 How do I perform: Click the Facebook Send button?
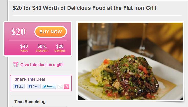(x=34, y=86)
